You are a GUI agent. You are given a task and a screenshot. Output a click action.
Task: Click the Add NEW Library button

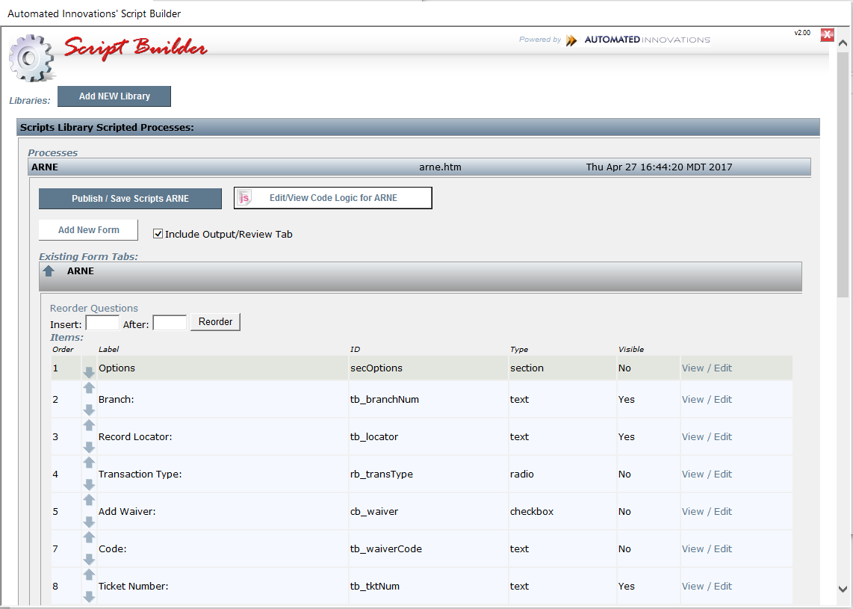[x=114, y=96]
